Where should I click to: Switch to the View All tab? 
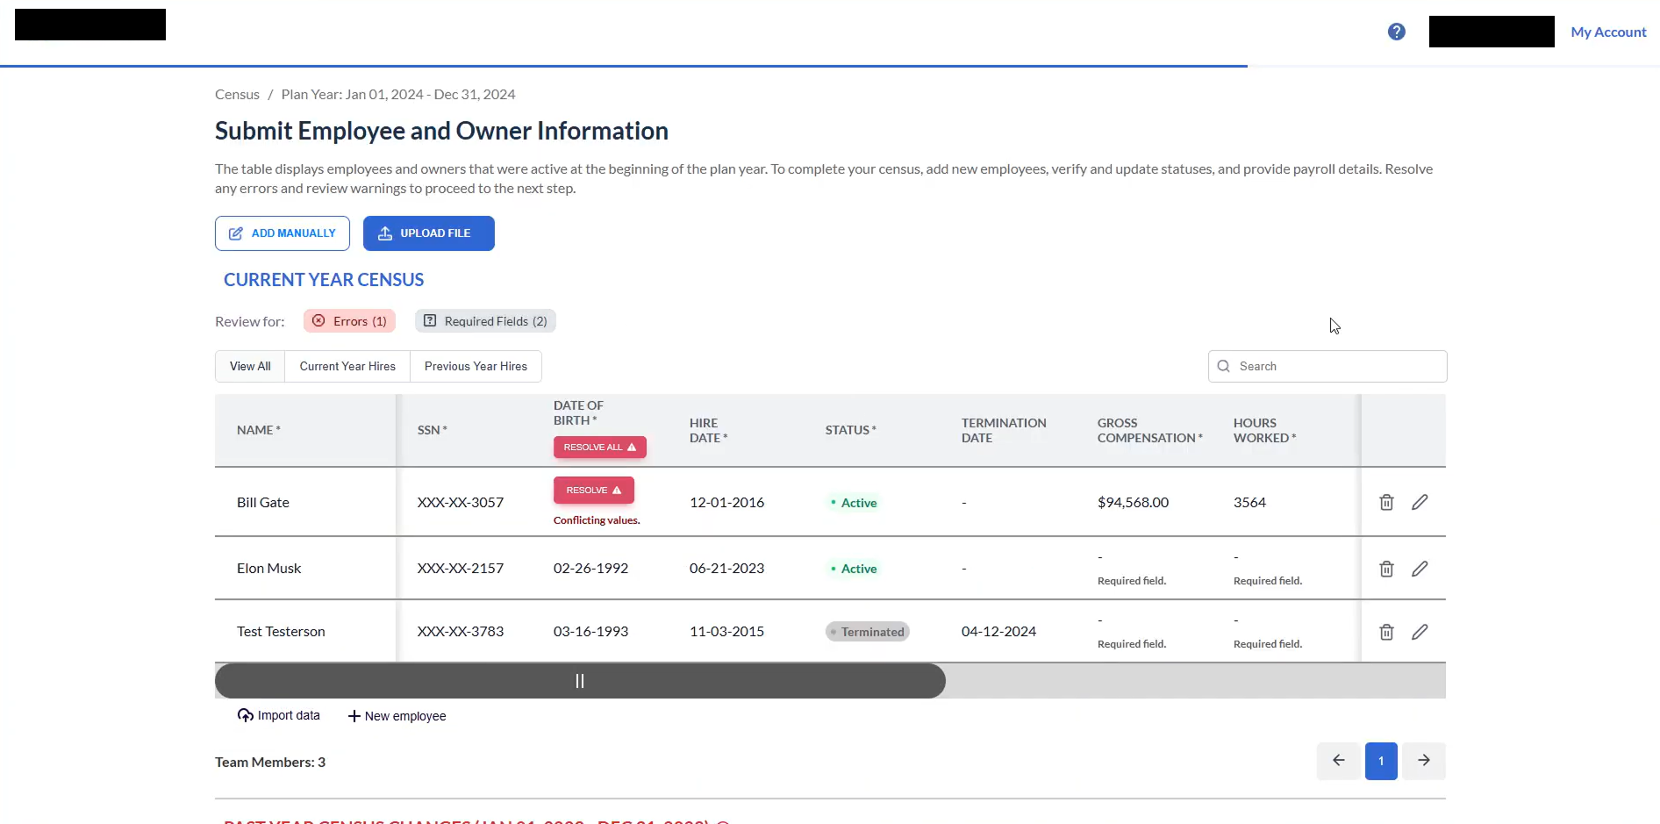pyautogui.click(x=249, y=366)
